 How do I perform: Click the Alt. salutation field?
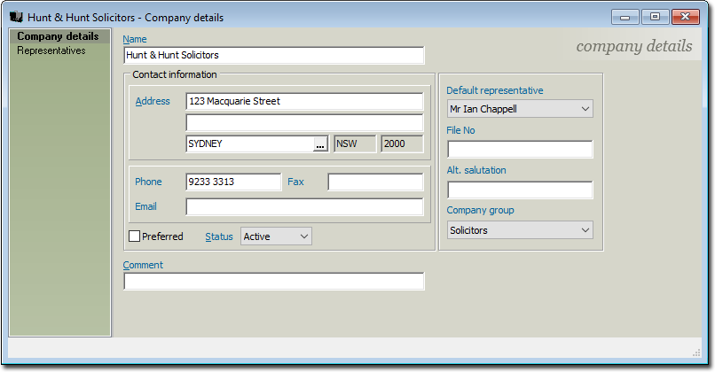(520, 190)
